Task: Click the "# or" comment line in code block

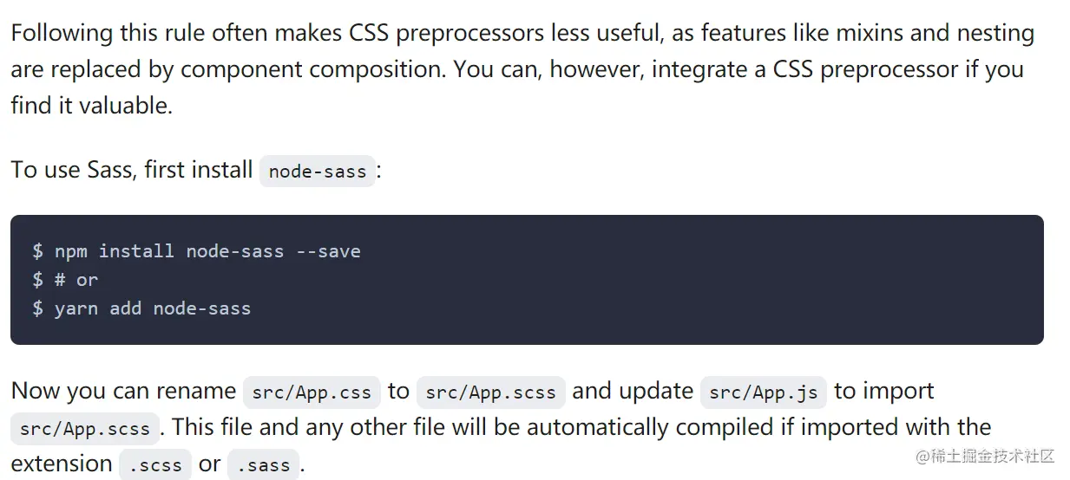Action: [x=76, y=280]
